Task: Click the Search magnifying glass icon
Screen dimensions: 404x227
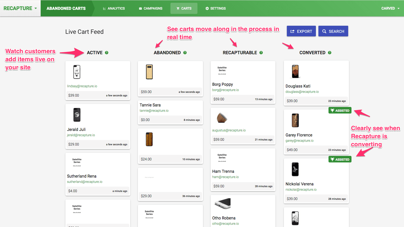Action: coord(324,31)
